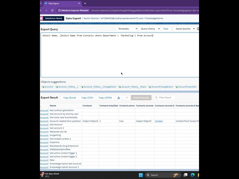Select the Account object suggestion
The height and width of the screenshot is (179, 239).
[x=47, y=87]
